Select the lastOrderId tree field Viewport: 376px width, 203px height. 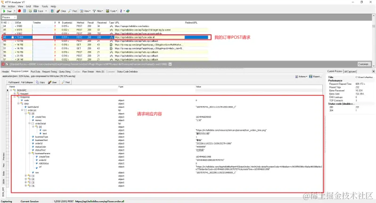point(33,107)
